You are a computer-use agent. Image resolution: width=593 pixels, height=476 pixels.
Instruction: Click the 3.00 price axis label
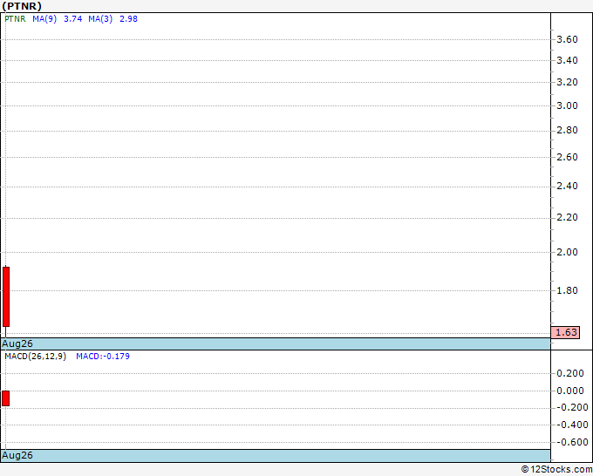(568, 105)
